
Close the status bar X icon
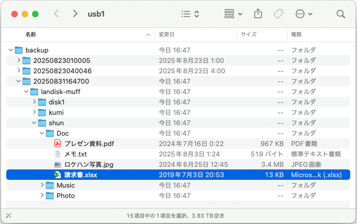coord(8,215)
